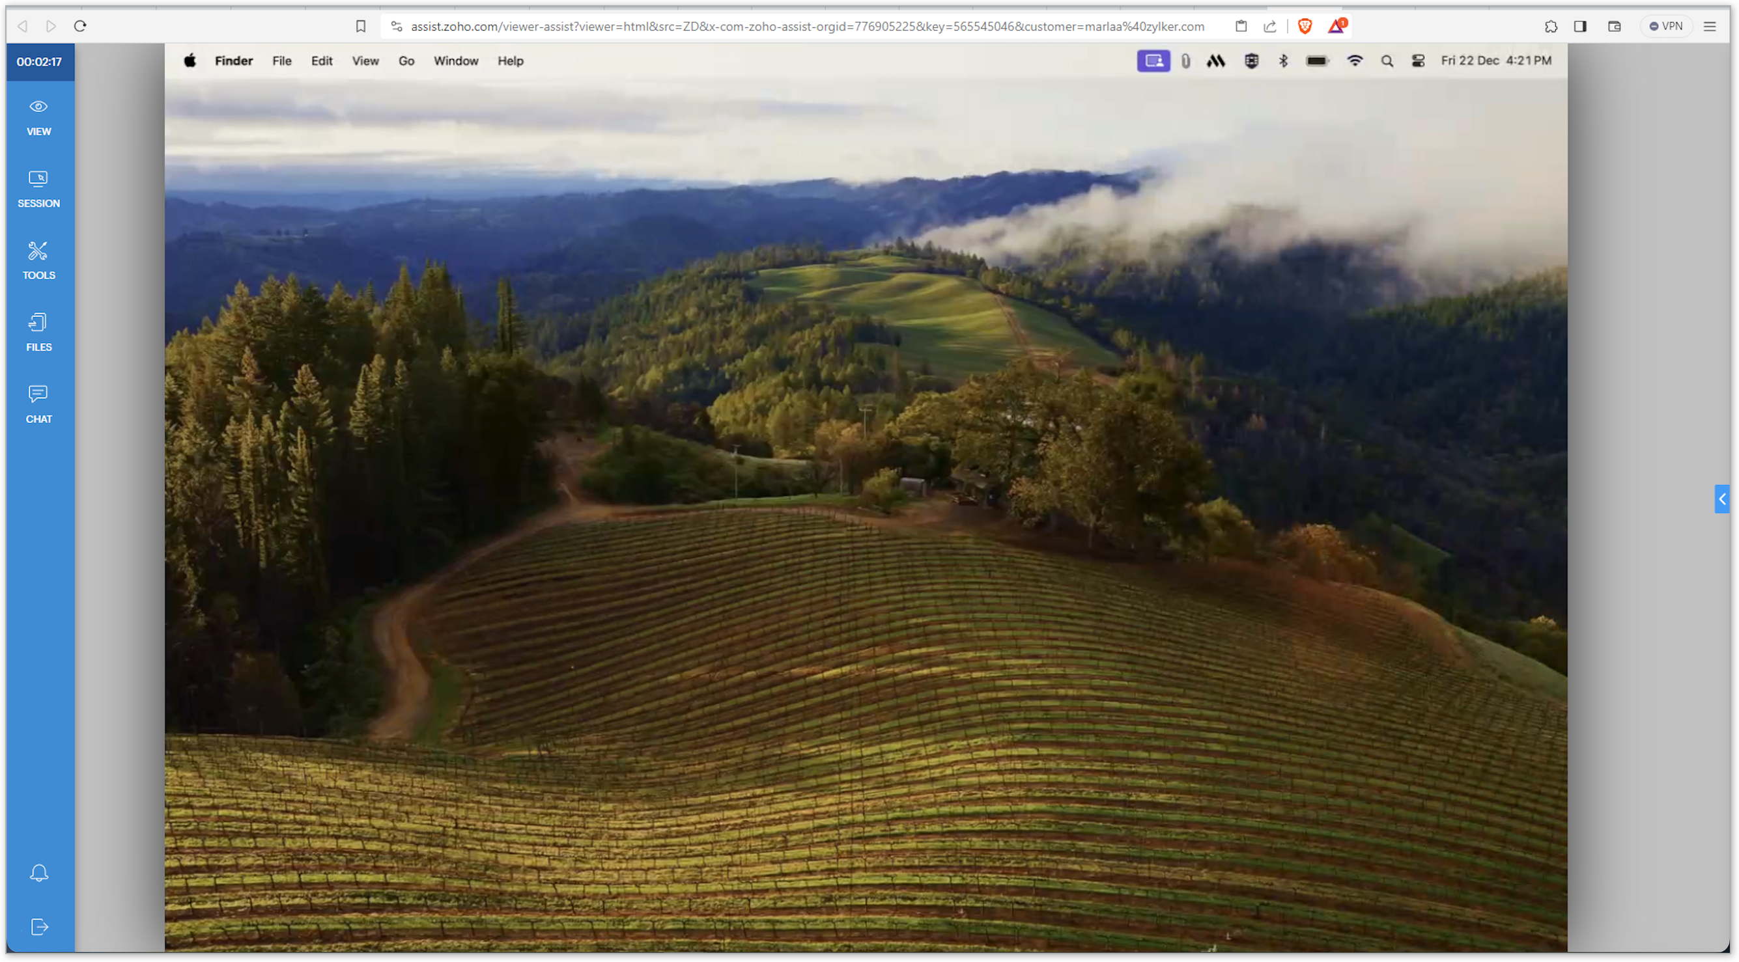Viewport: 1739px width, 962px height.
Task: Click the remote Spotlight search icon
Action: point(1387,61)
